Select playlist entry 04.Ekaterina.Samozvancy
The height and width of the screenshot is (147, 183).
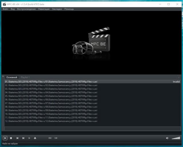click(93, 93)
